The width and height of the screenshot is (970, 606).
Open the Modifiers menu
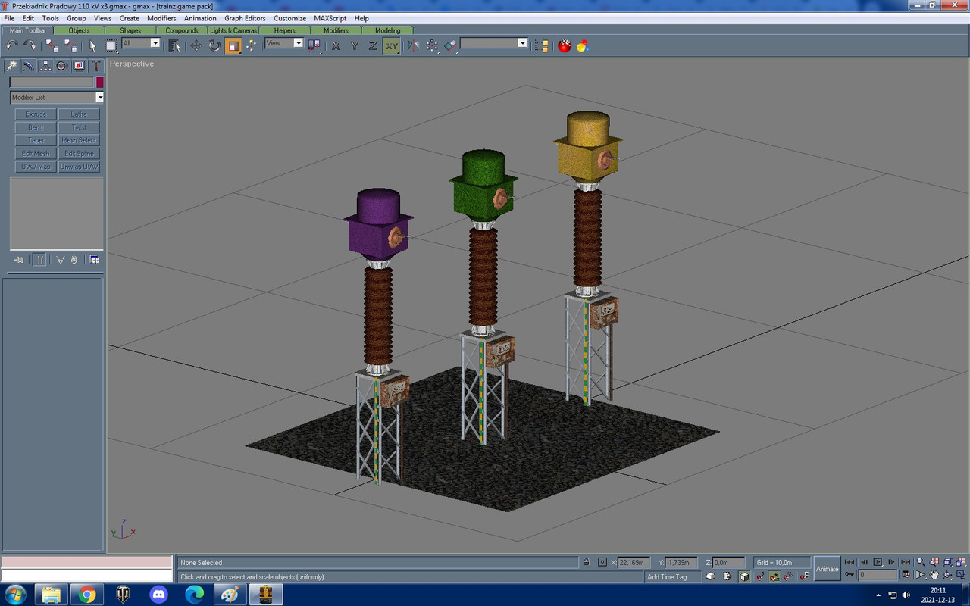[x=161, y=18]
